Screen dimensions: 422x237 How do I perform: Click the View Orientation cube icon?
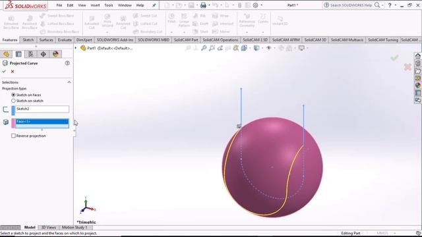point(244,48)
